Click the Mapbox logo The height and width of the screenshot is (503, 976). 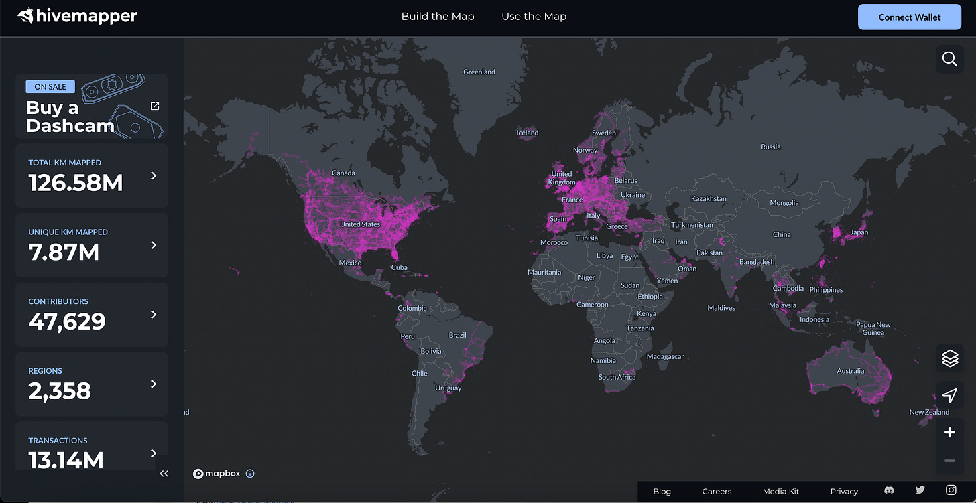[x=215, y=474]
